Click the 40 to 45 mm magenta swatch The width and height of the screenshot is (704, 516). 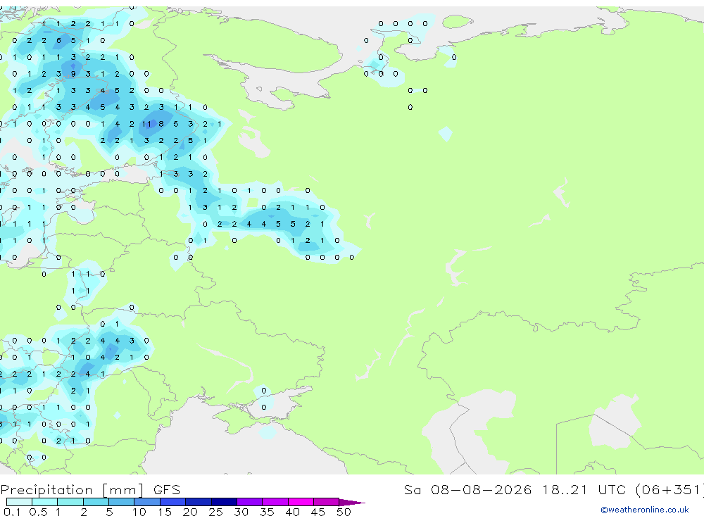[301, 502]
